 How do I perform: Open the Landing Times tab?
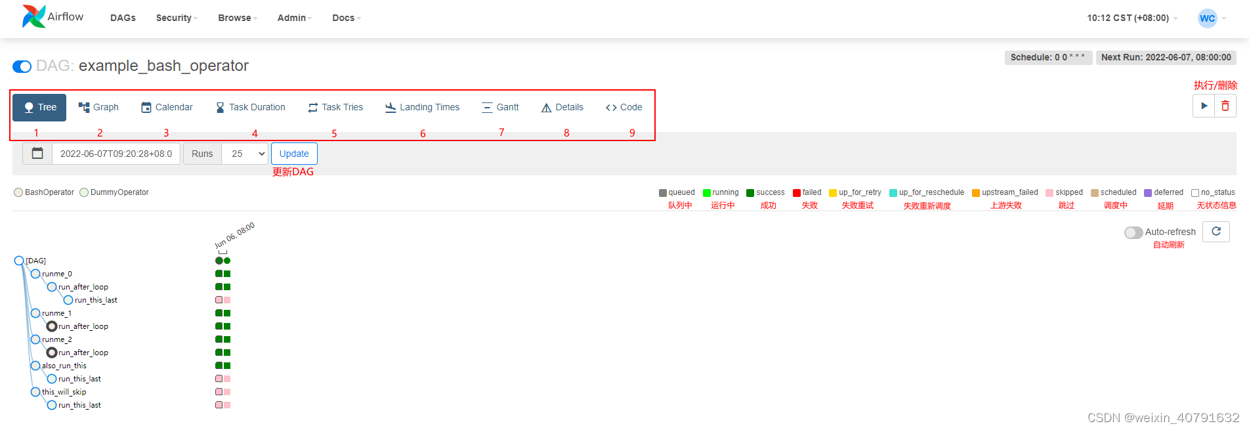[422, 107]
